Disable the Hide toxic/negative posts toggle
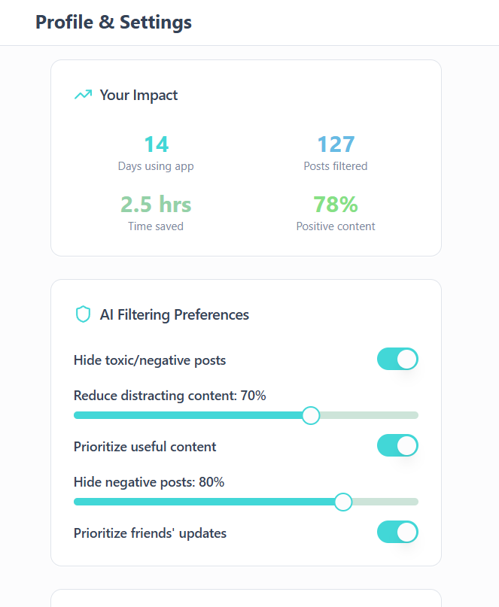Viewport: 499px width, 607px height. [x=397, y=360]
